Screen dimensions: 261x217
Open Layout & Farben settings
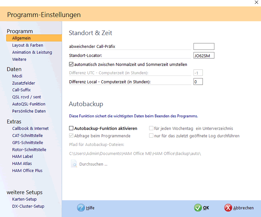(28, 45)
